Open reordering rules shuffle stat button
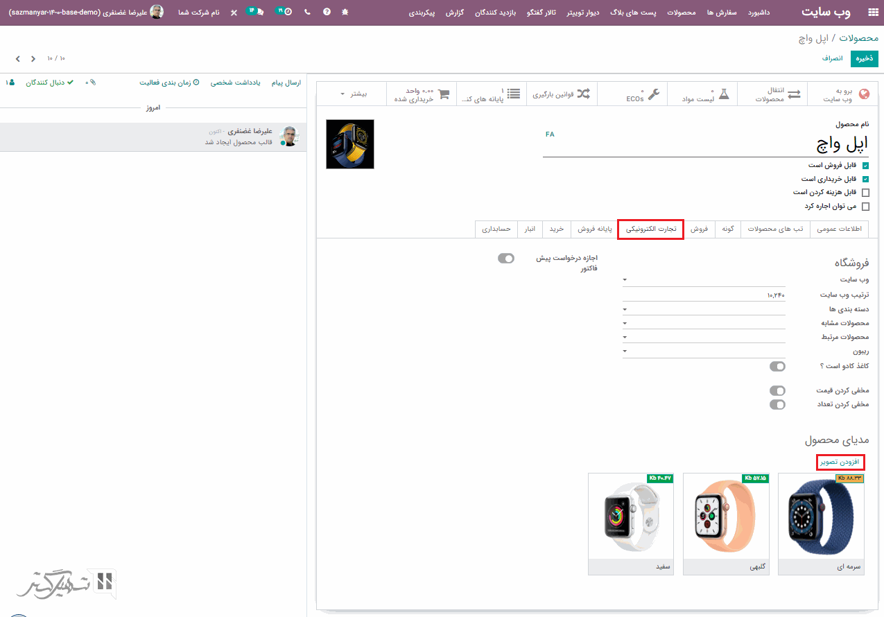 pos(562,94)
